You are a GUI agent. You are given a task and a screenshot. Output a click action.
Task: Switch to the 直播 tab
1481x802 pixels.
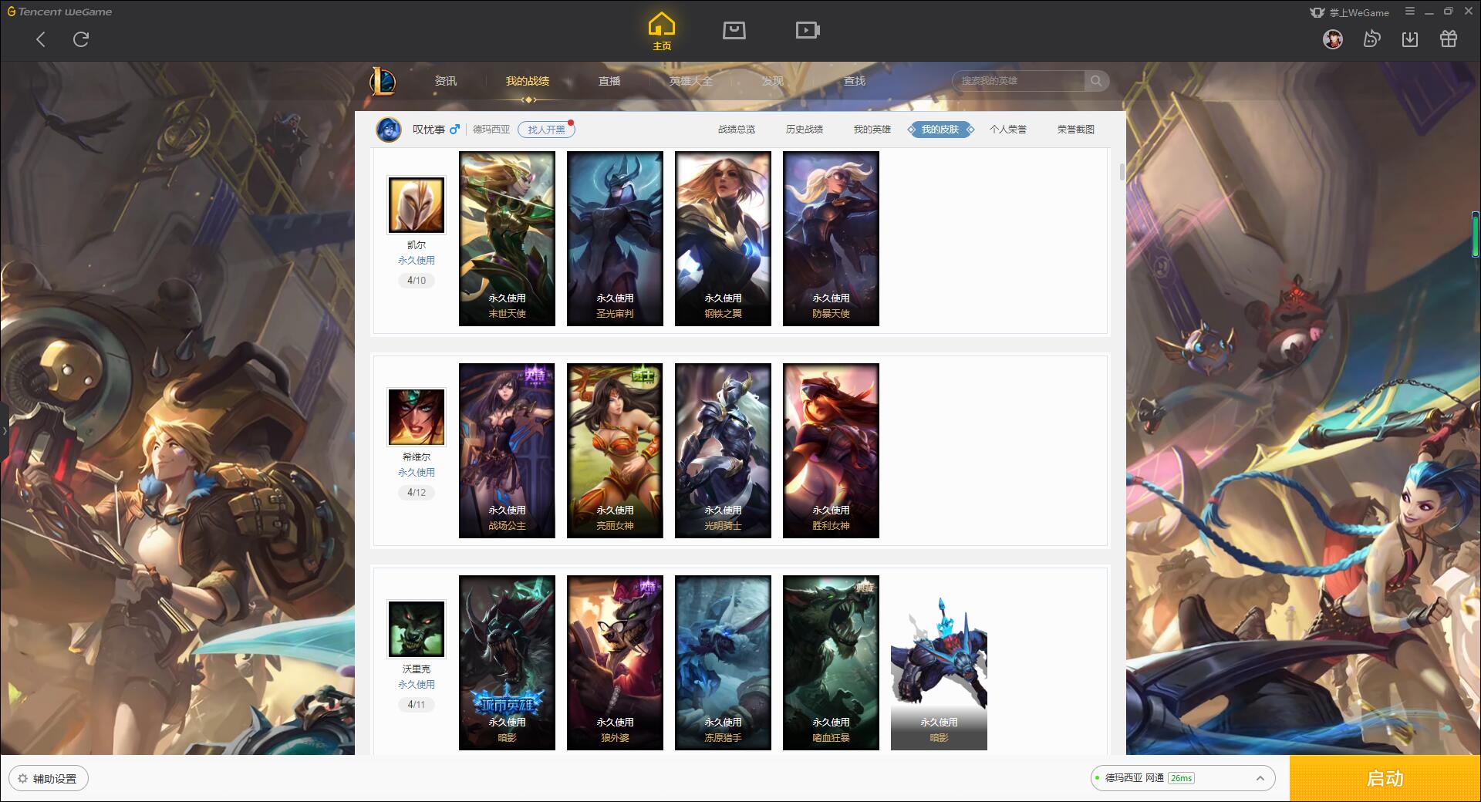[x=609, y=81]
